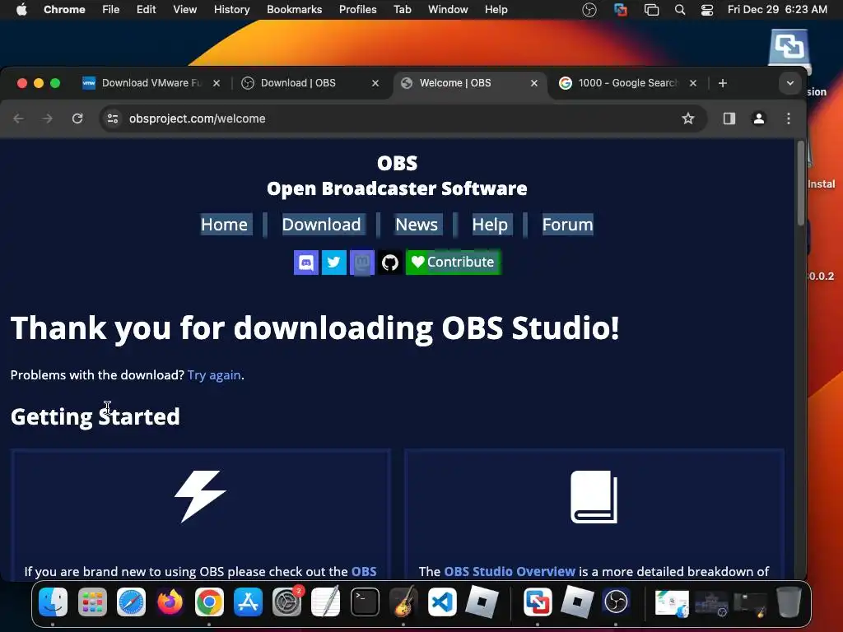Image resolution: width=843 pixels, height=632 pixels.
Task: Open the View menu
Action: tap(184, 10)
